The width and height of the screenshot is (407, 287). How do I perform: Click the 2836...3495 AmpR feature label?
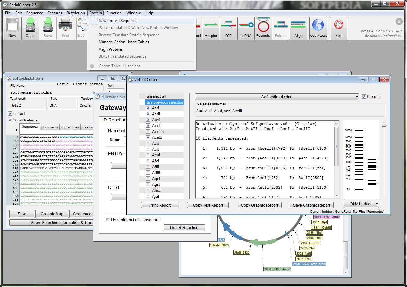[277, 269]
